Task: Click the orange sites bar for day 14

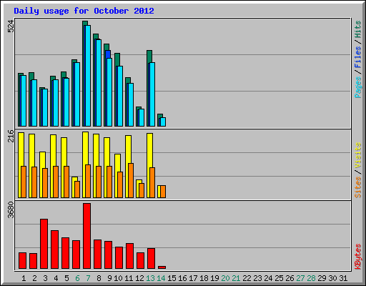Action: click(163, 192)
